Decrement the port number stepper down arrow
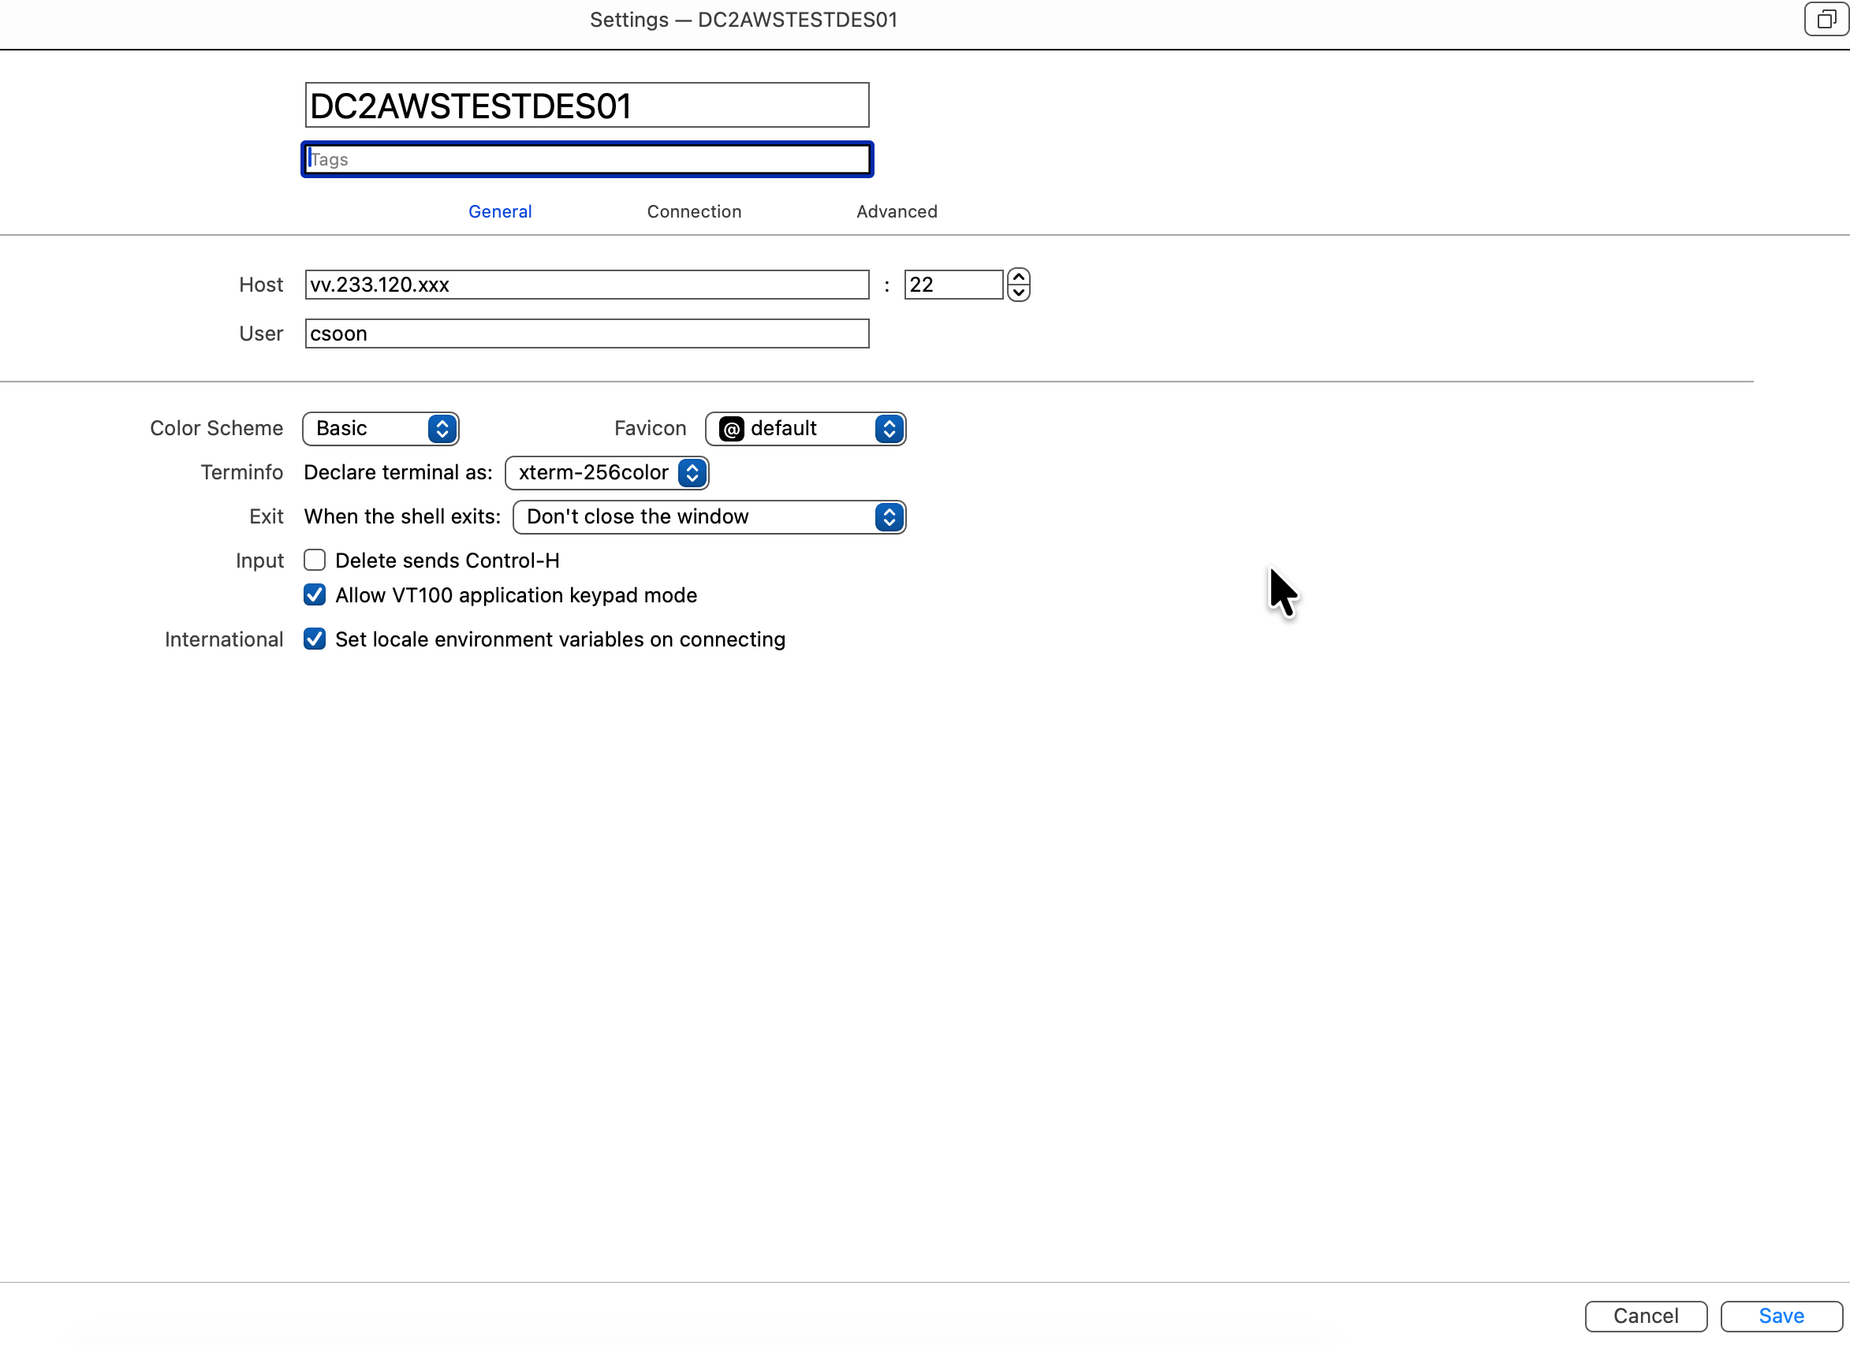The width and height of the screenshot is (1850, 1345). [1018, 292]
